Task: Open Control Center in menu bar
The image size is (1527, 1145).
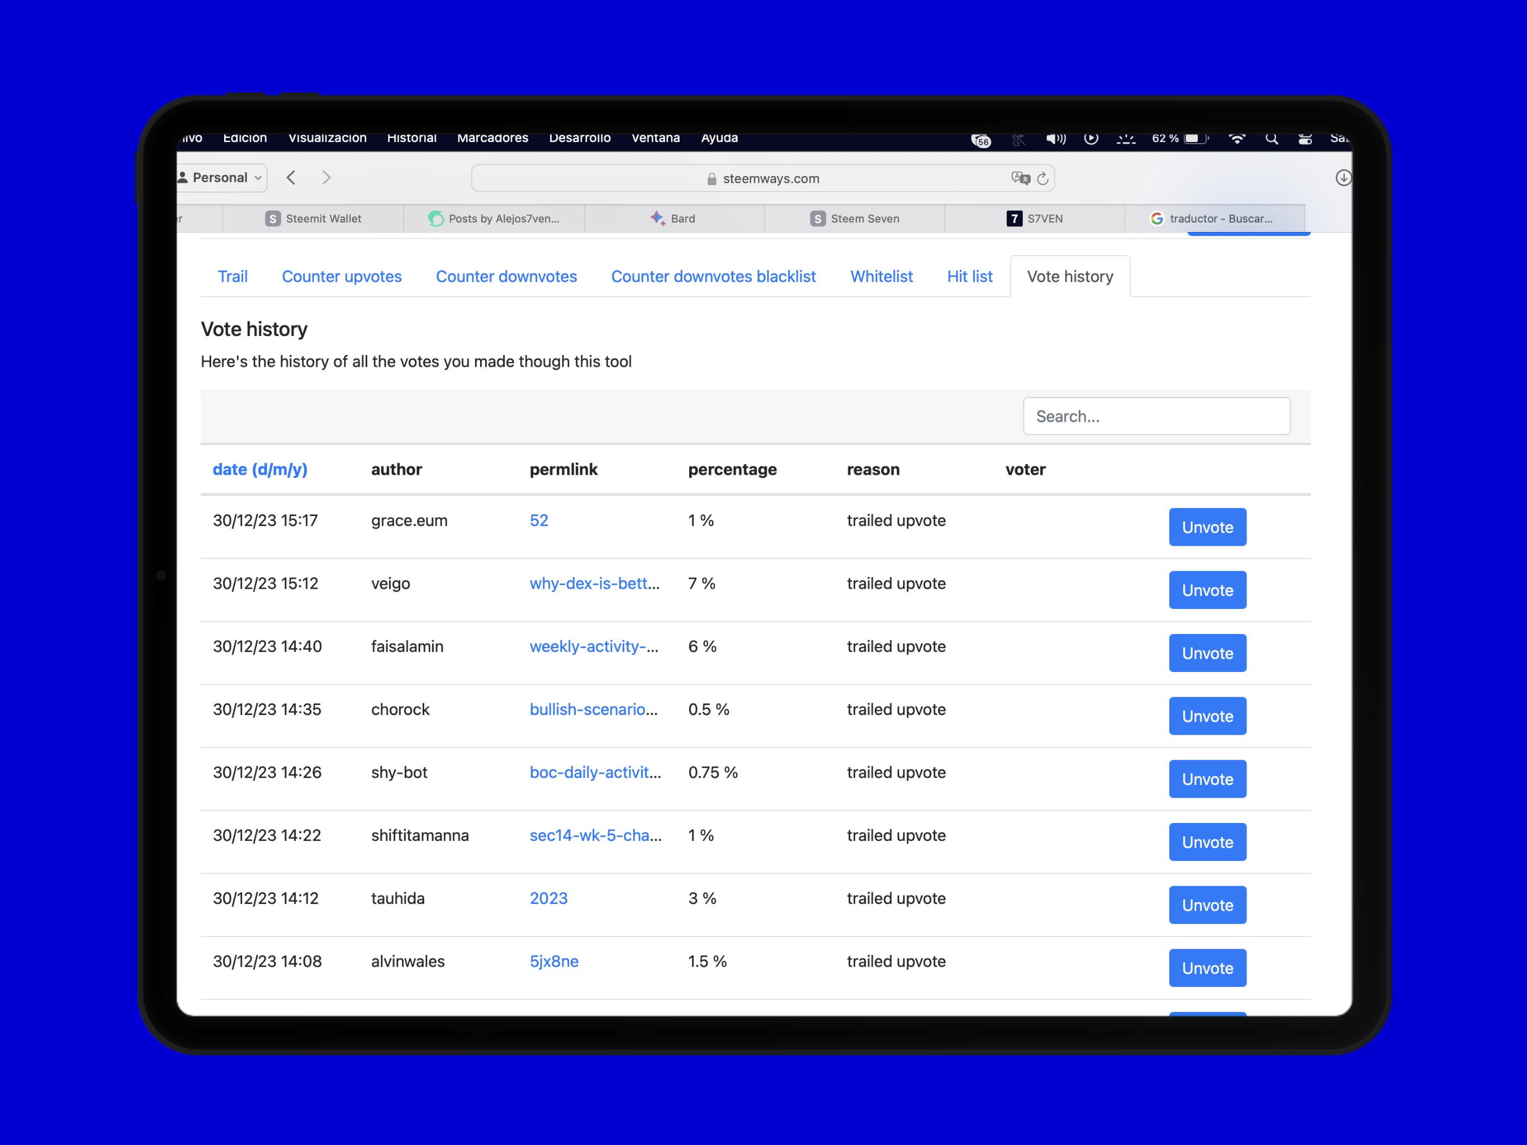Action: 1305,139
